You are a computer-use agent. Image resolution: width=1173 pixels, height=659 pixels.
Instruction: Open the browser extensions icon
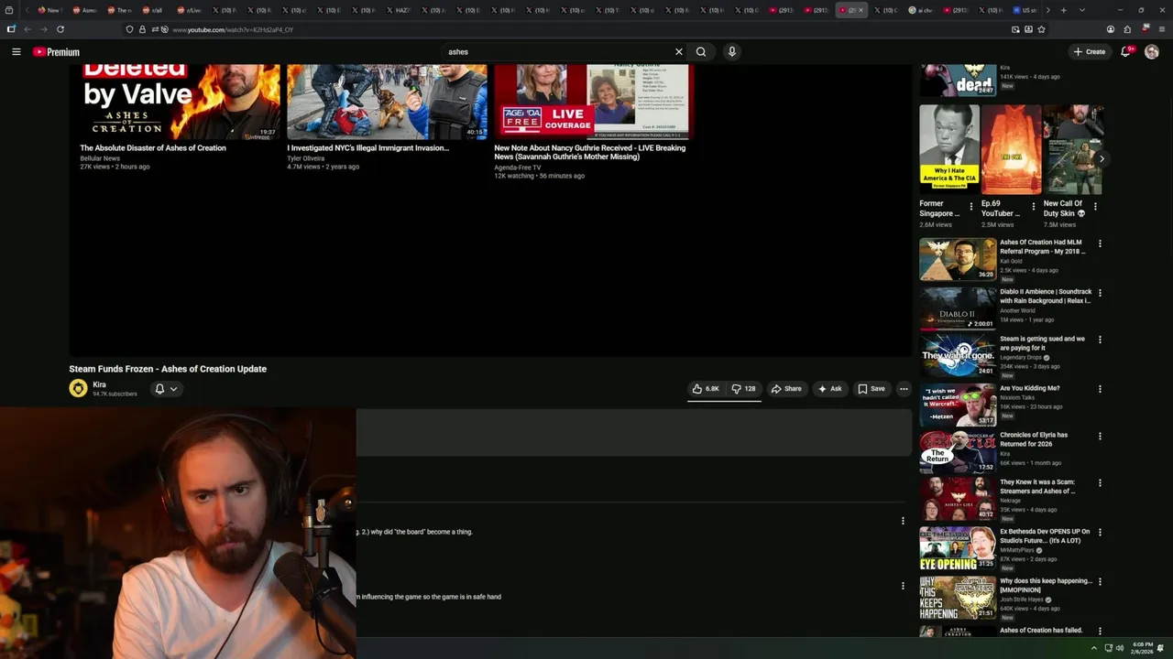click(1127, 29)
